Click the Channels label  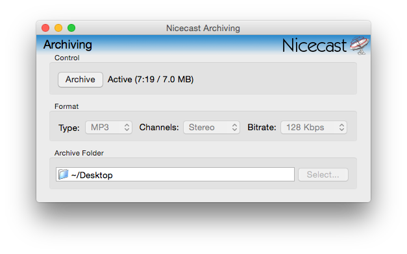click(x=159, y=128)
